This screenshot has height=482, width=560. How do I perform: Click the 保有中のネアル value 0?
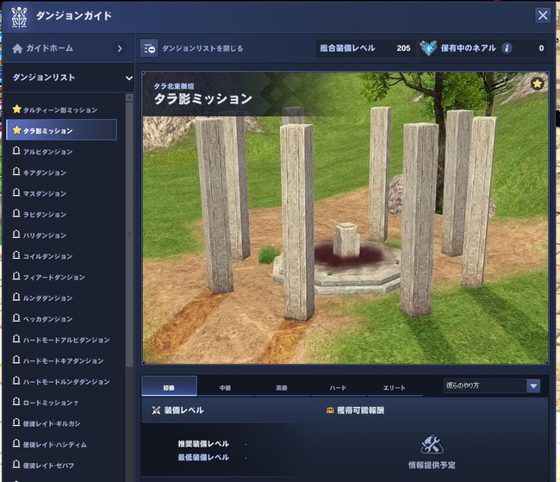(x=541, y=48)
